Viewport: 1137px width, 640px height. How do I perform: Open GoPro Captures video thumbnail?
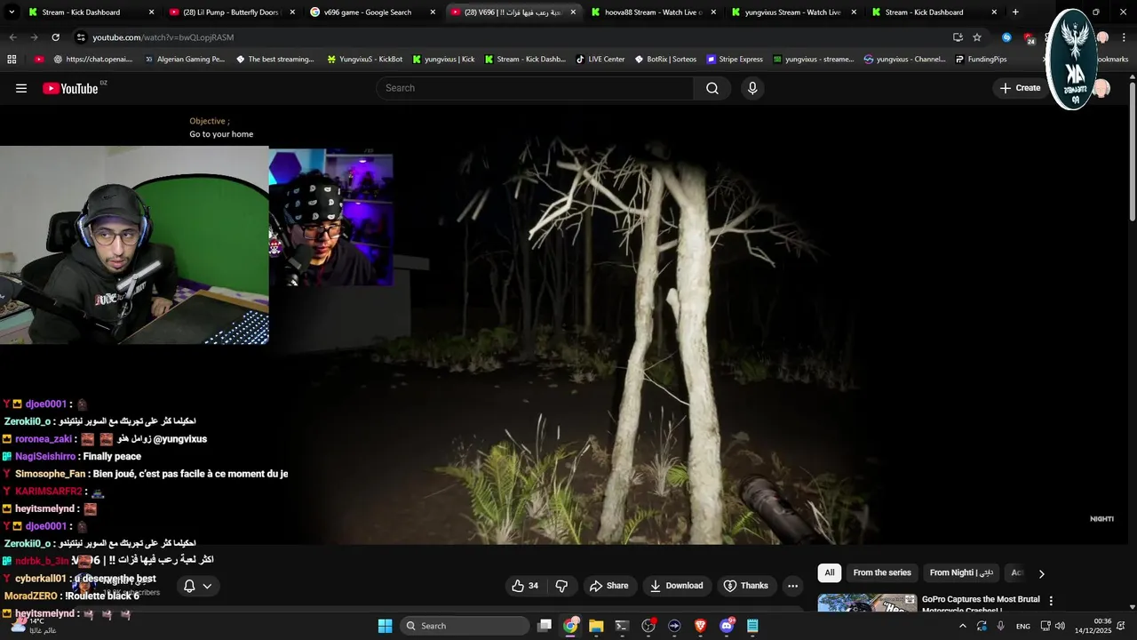867,603
